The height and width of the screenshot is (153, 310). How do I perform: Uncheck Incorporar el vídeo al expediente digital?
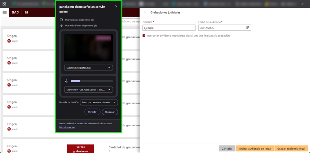click(144, 36)
